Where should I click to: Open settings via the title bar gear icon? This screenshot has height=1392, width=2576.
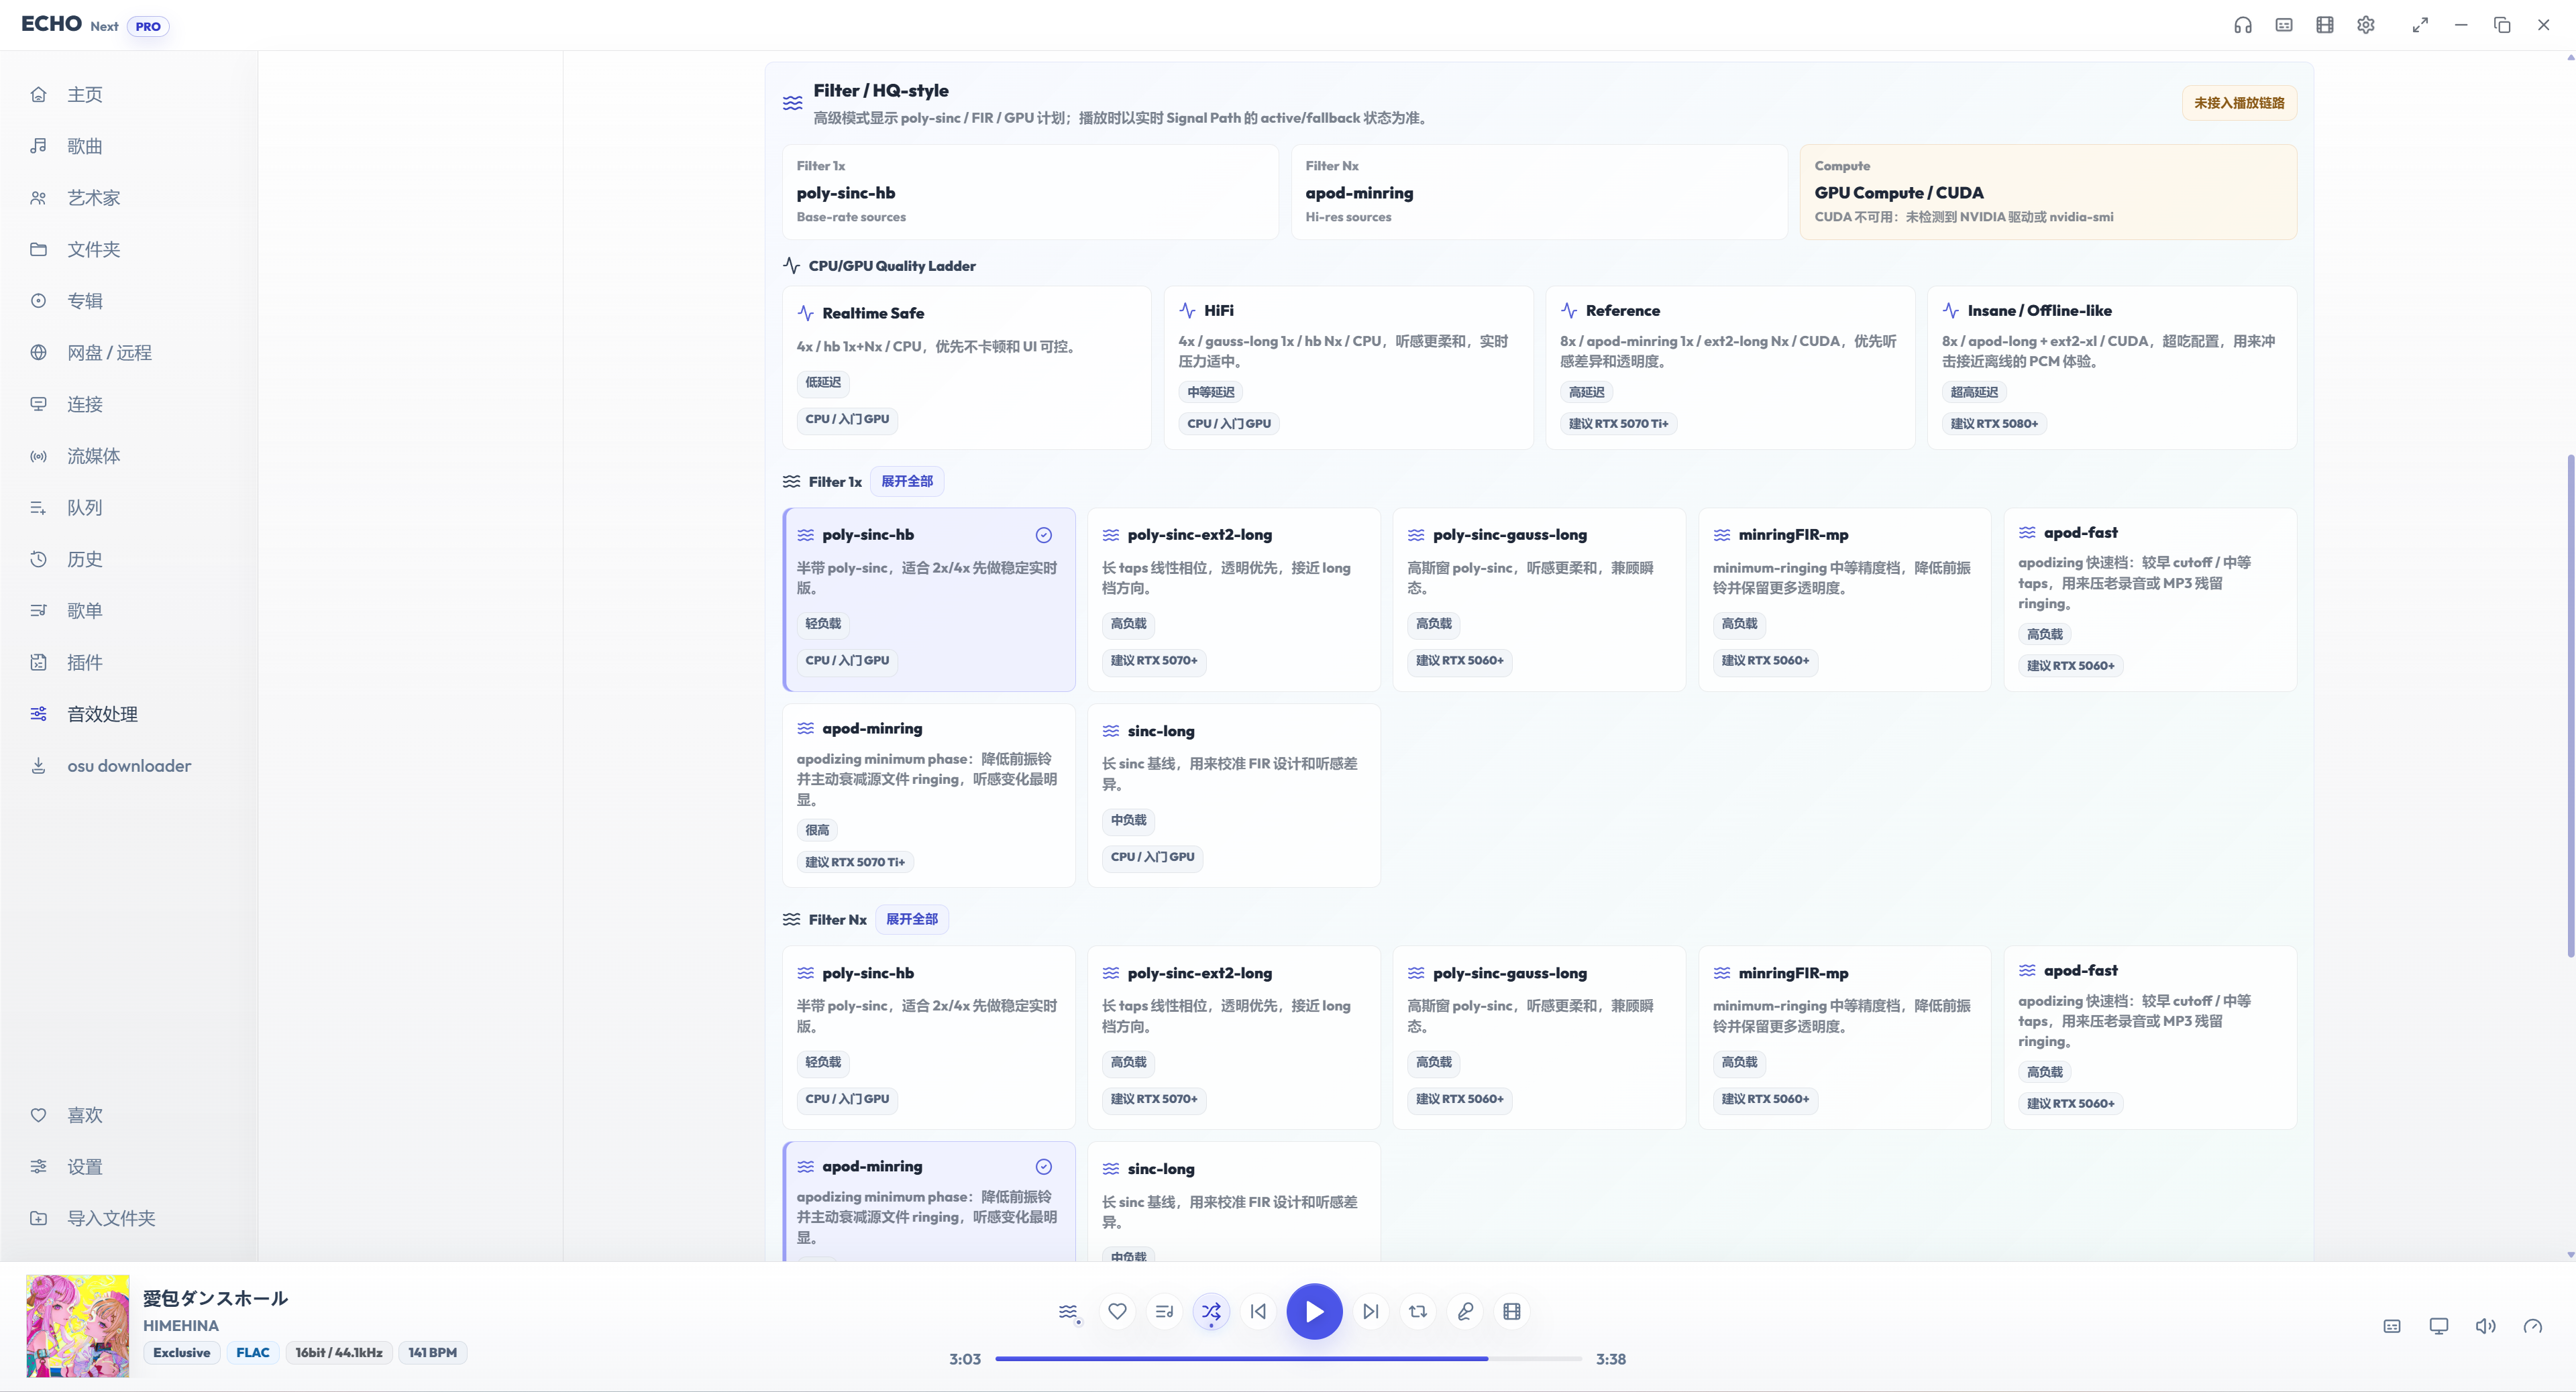point(2366,25)
